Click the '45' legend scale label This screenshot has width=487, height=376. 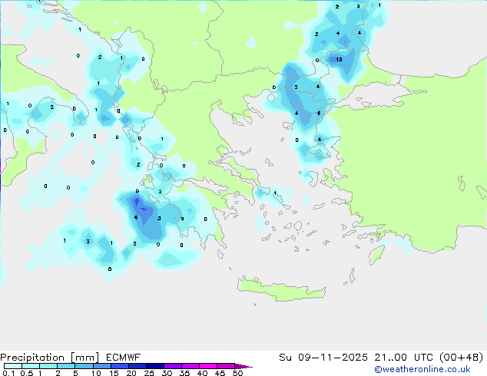coord(220,373)
